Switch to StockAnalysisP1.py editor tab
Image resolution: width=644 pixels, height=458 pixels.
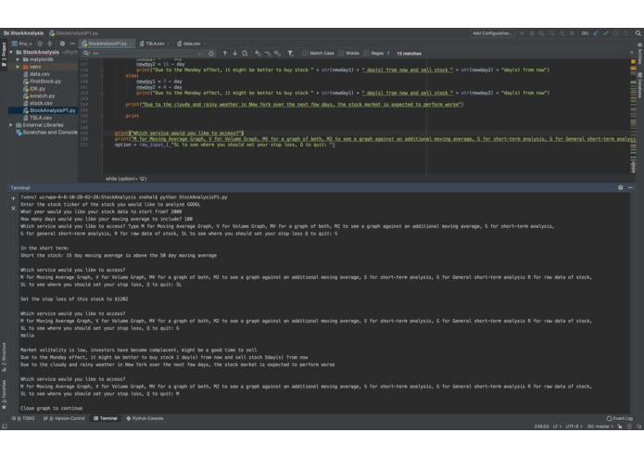coord(107,44)
